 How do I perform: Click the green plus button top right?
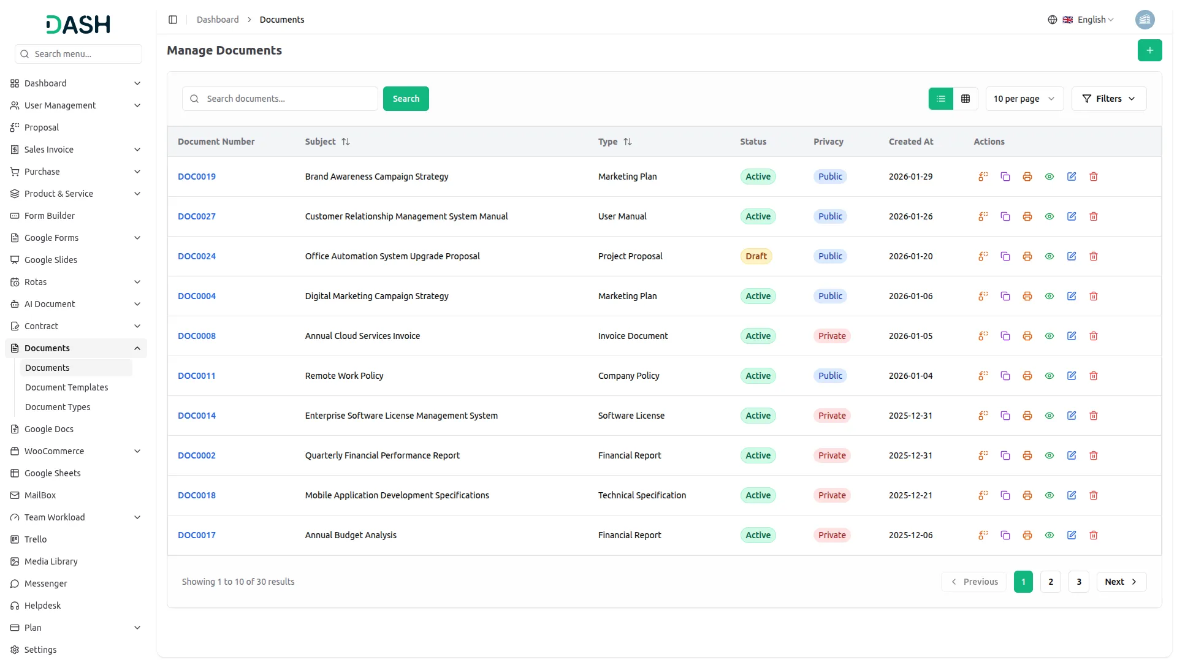coord(1150,50)
